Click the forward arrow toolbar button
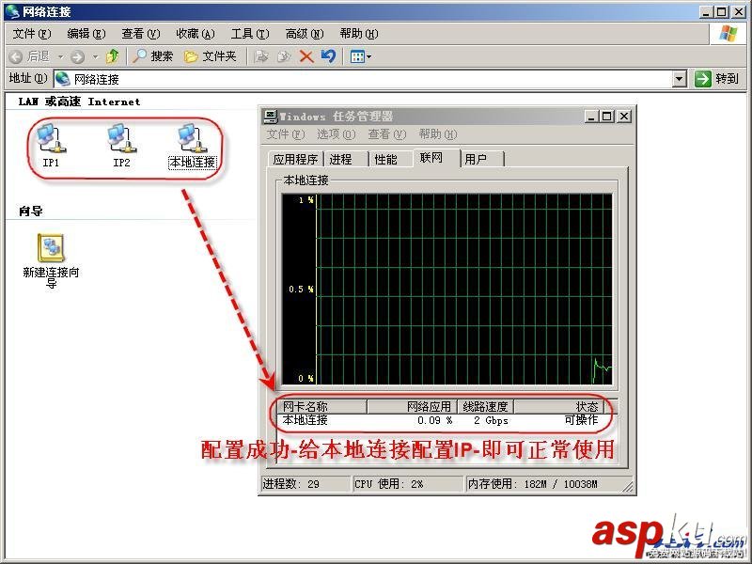Screen dimensions: 752x564 (x=78, y=57)
